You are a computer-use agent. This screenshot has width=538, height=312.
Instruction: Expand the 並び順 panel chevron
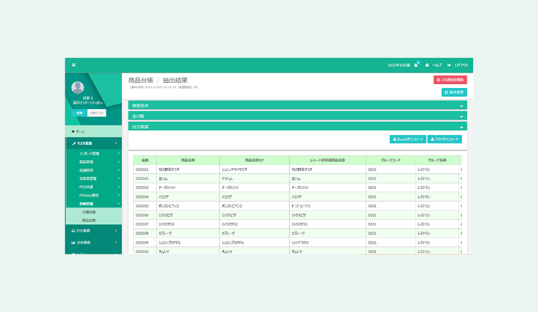[461, 116]
